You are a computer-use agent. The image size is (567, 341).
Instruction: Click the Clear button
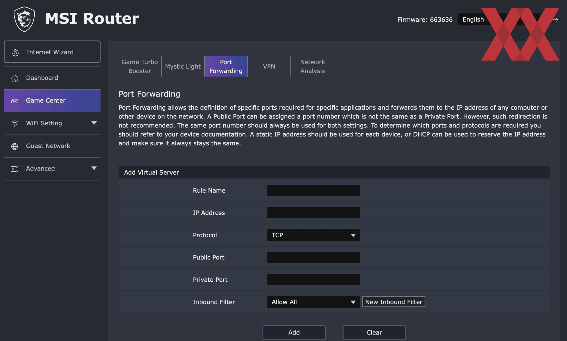pos(374,332)
